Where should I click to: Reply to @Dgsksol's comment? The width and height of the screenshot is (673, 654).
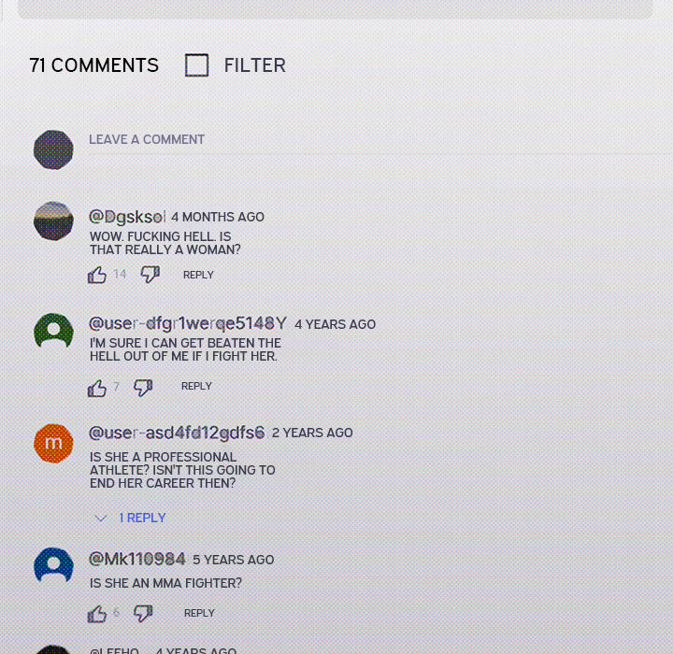(x=198, y=275)
